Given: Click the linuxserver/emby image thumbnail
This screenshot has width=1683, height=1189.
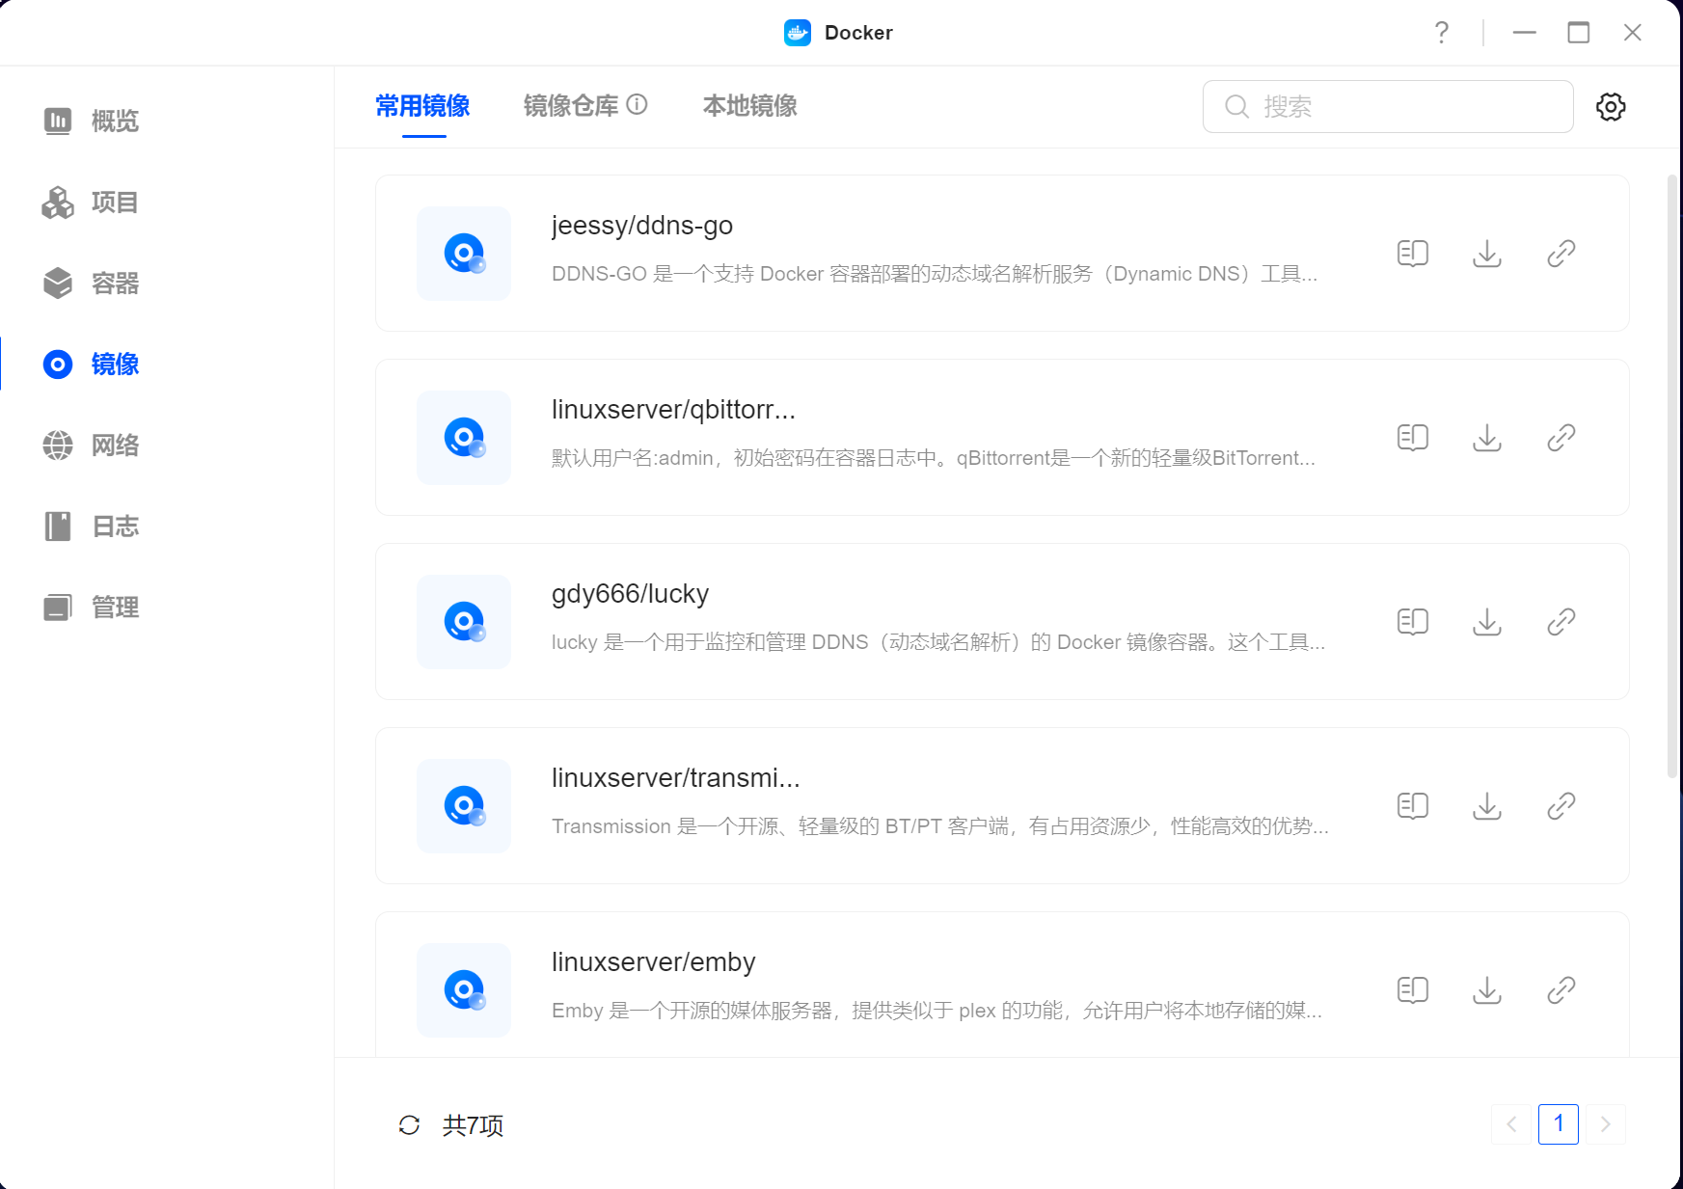Looking at the screenshot, I should [464, 990].
